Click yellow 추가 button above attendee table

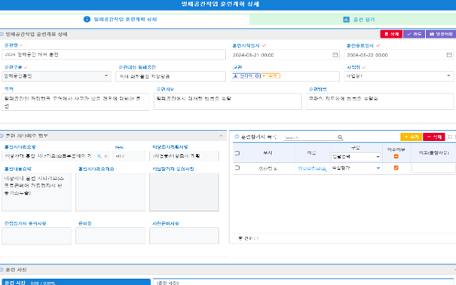[412, 136]
